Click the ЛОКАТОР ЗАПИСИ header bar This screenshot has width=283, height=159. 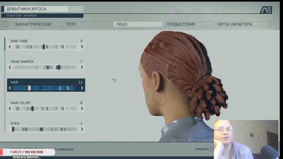[x=42, y=16]
